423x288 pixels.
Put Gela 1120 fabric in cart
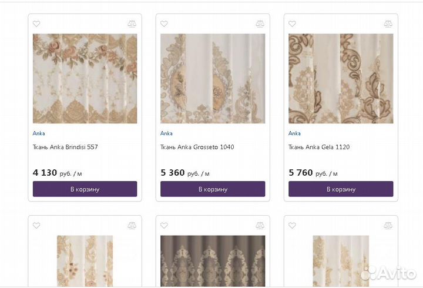(341, 189)
